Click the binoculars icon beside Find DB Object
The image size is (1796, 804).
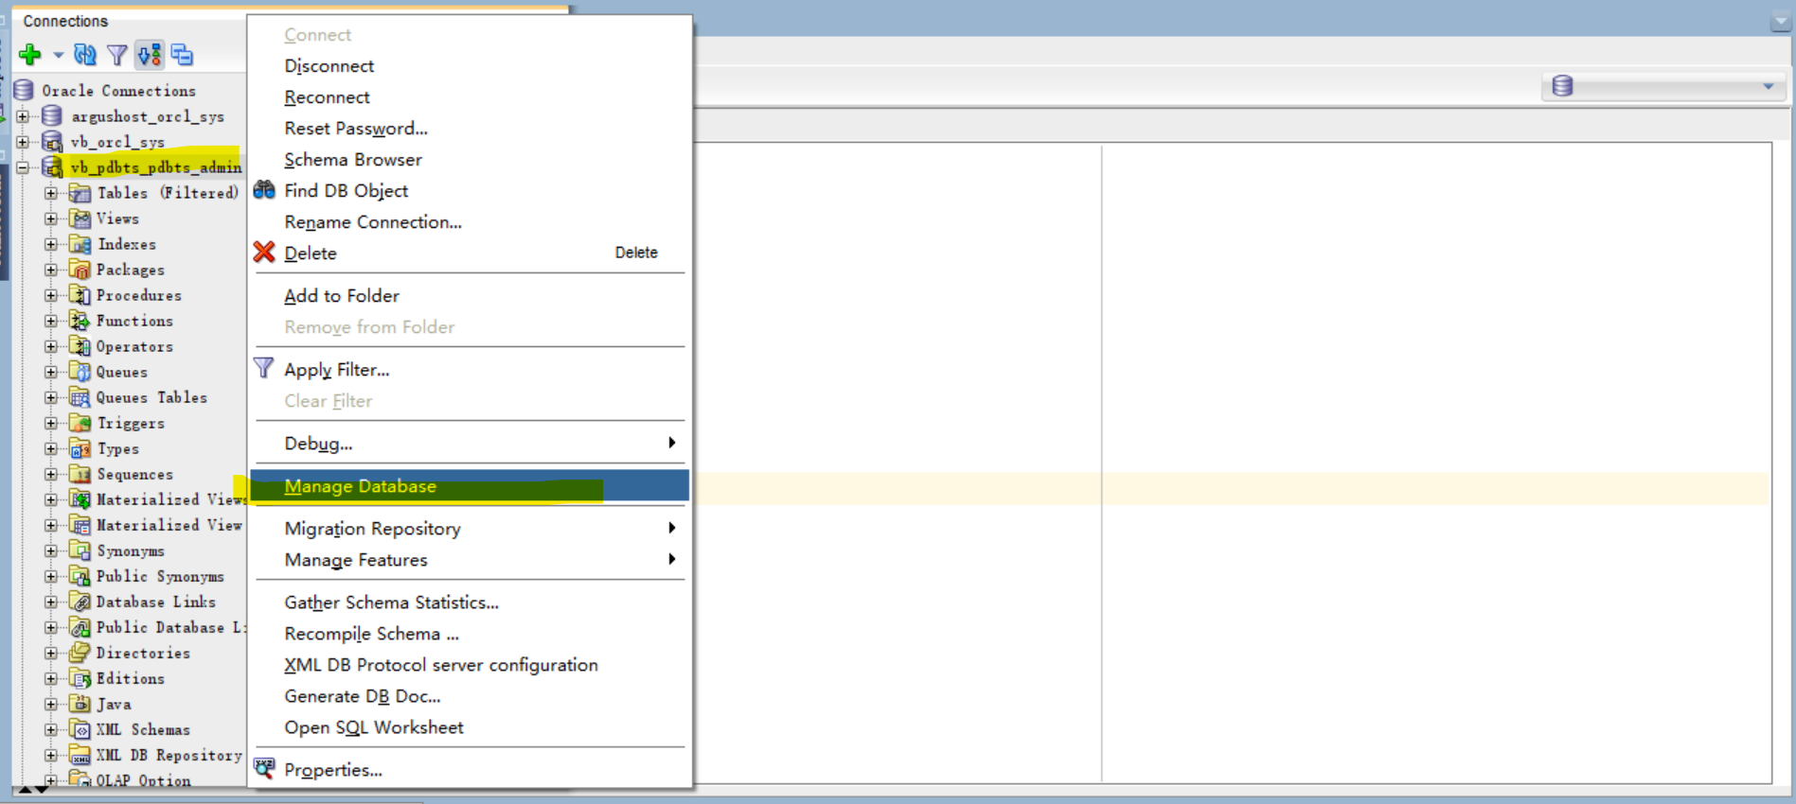264,190
